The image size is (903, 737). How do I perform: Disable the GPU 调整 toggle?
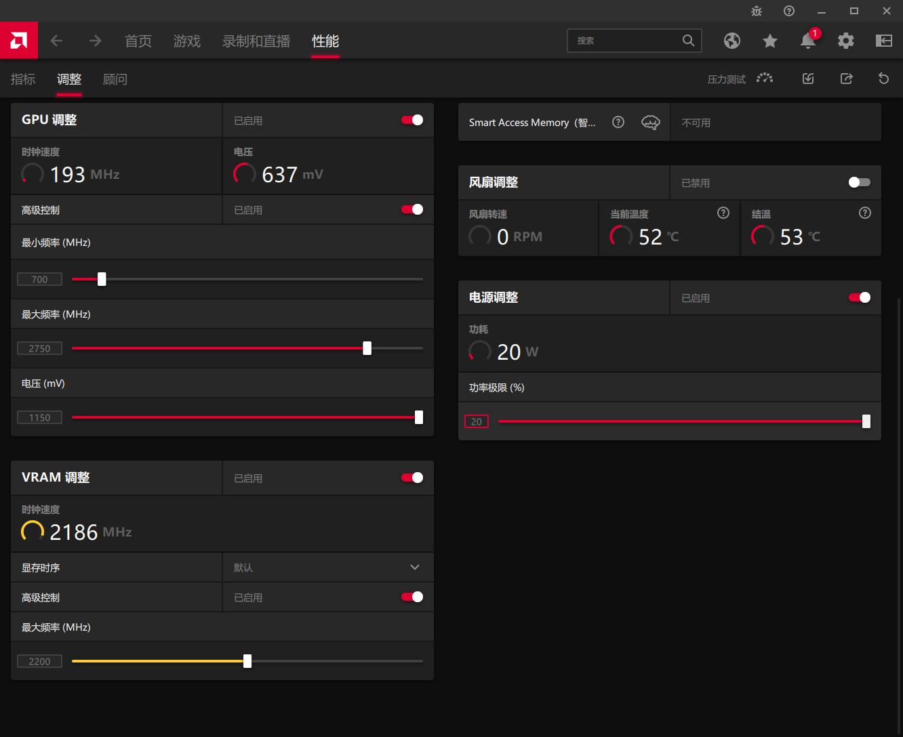(412, 120)
